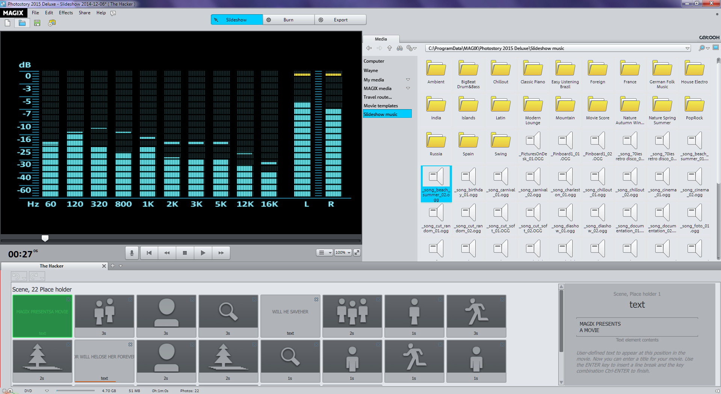The width and height of the screenshot is (721, 394).
Task: Select the _song_foto_01.ogg audio file
Action: (694, 219)
